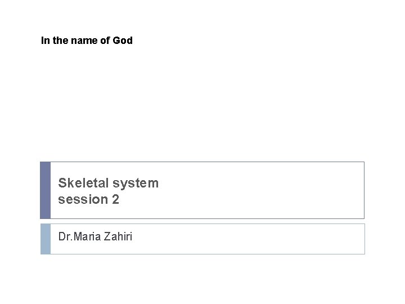Viewport: 405px width, 304px height.
Task: Click the word "the" in the header
Action: coord(59,41)
